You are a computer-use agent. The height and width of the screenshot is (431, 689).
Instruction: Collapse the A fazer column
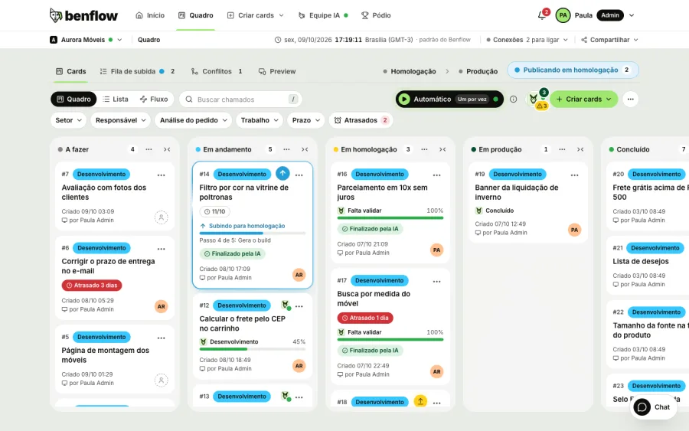point(167,149)
